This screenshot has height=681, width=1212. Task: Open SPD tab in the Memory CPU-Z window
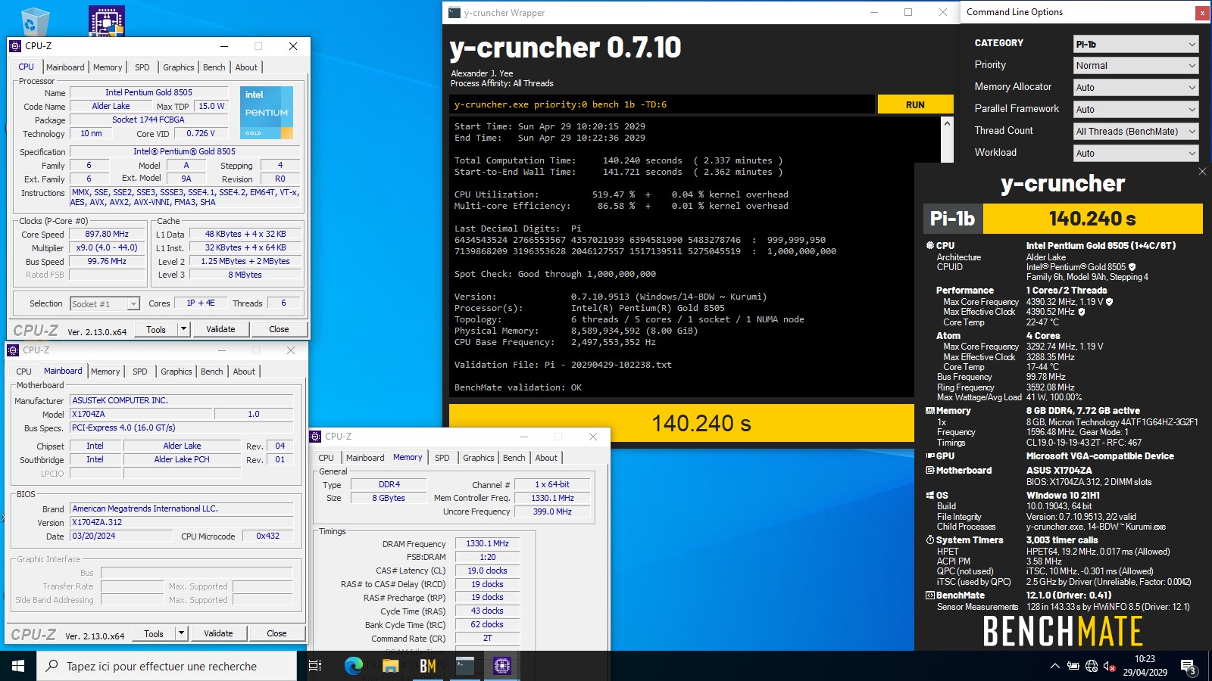[x=442, y=458]
